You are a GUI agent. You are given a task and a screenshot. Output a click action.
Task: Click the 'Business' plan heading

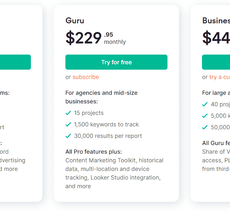pyautogui.click(x=216, y=20)
